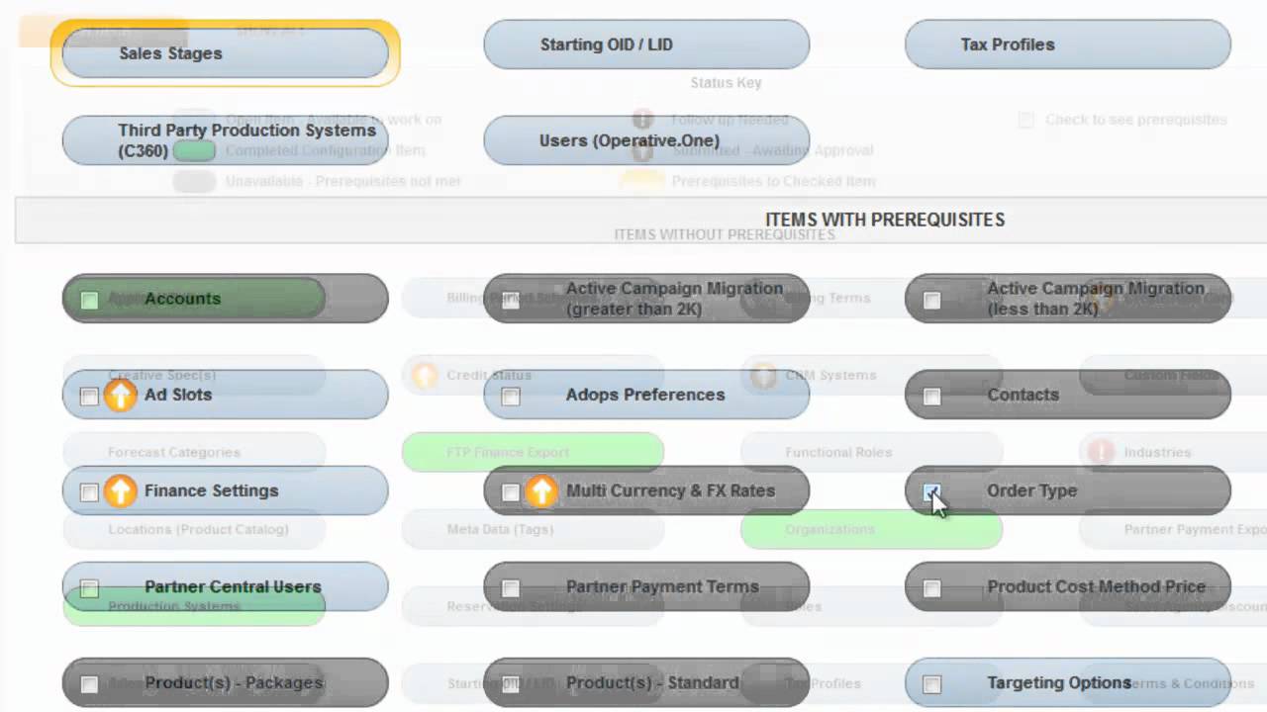Click the orange arrow icon on Finance Settings
The width and height of the screenshot is (1267, 712).
click(x=120, y=491)
